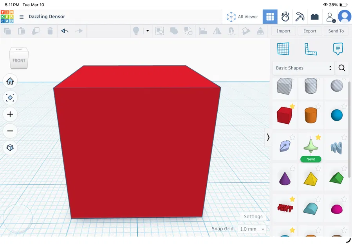
Task: Open the Basic Shapes dropdown
Action: pos(303,68)
